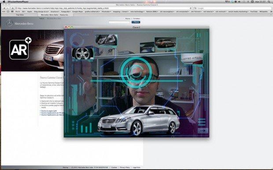
Task: Expand the blog design & co bookmark folder
Action: (41, 11)
